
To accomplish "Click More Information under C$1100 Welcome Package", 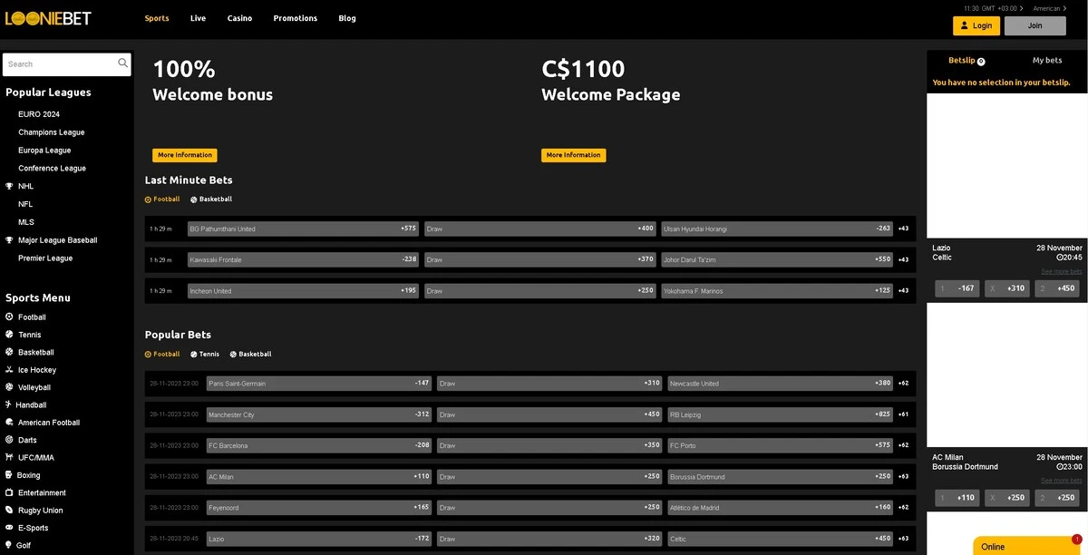I will 574,155.
